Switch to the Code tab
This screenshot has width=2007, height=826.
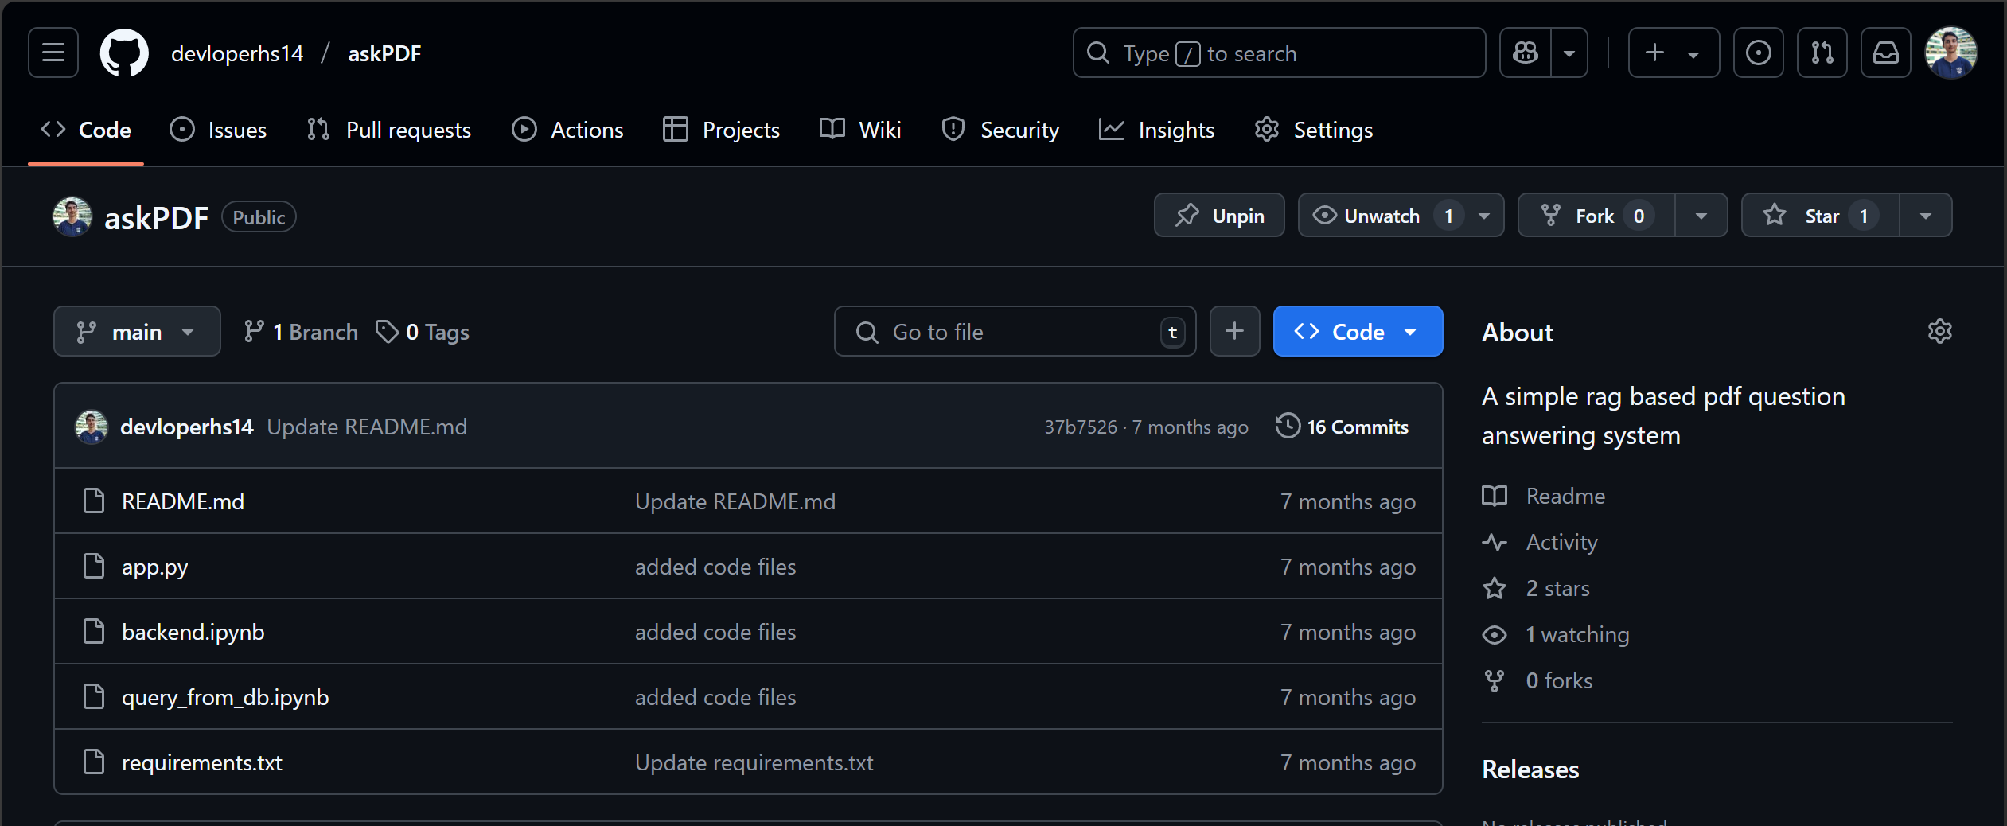(86, 130)
